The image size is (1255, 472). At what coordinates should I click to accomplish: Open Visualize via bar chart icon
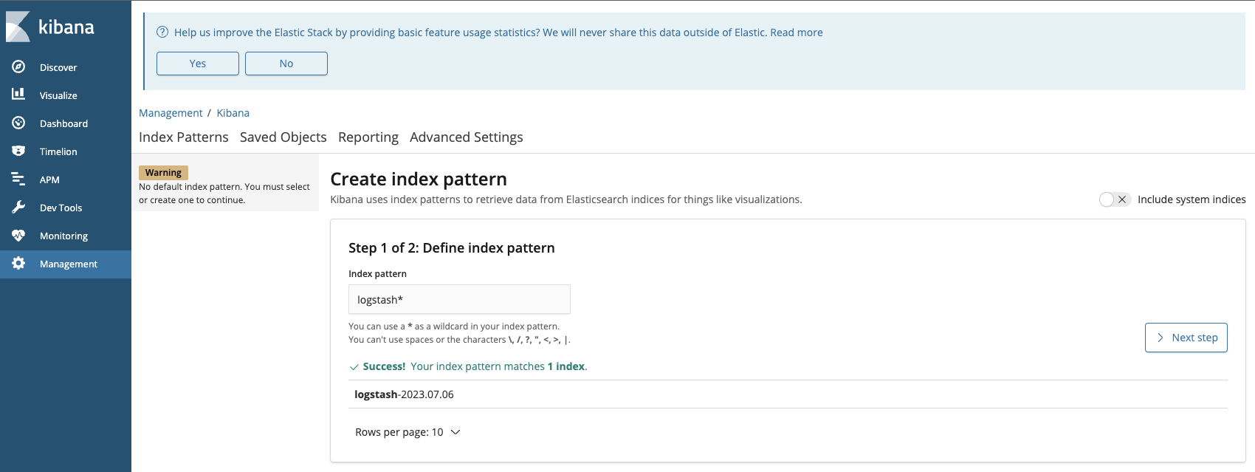tap(18, 95)
